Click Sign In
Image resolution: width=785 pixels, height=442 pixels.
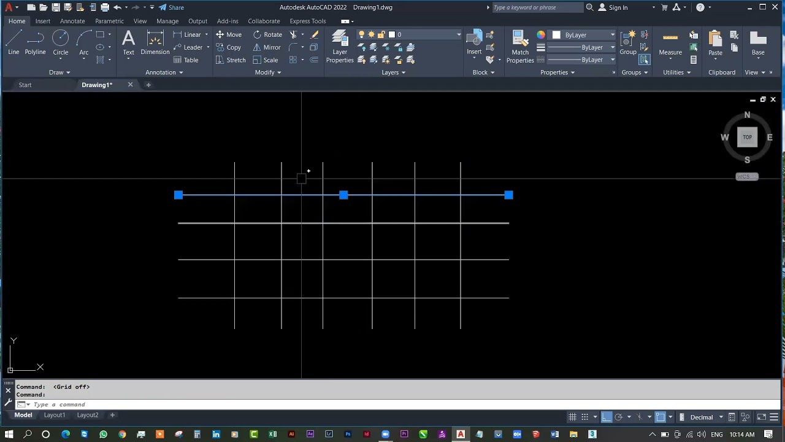(x=613, y=7)
